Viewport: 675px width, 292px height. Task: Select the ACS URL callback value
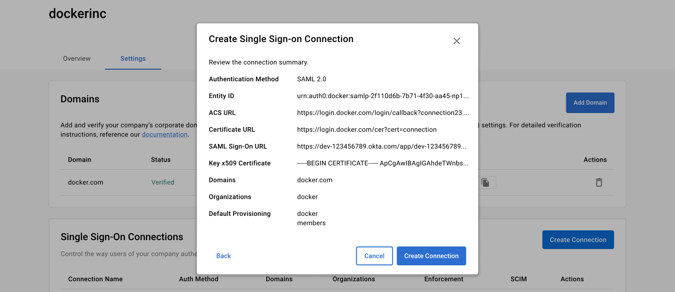383,113
